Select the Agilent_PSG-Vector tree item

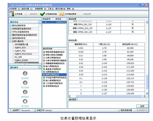tap(24, 54)
